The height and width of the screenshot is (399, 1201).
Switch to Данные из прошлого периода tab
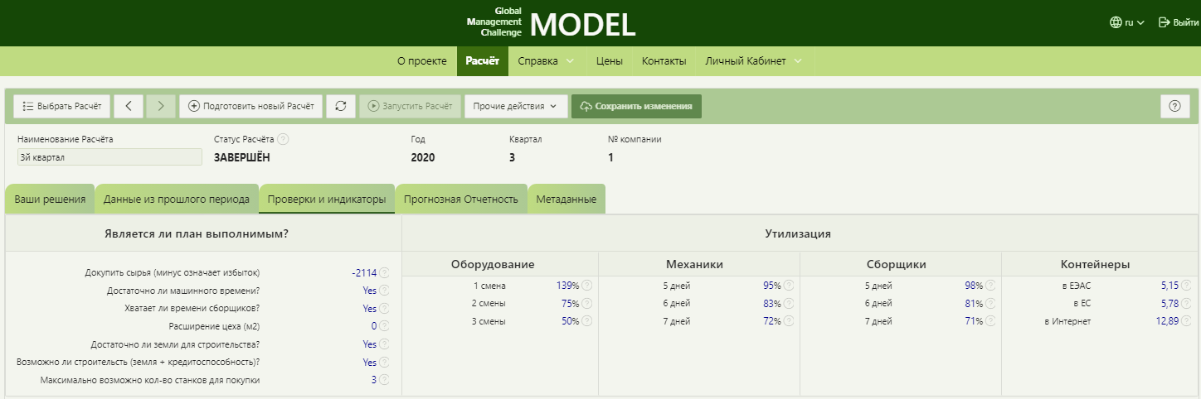pyautogui.click(x=177, y=199)
